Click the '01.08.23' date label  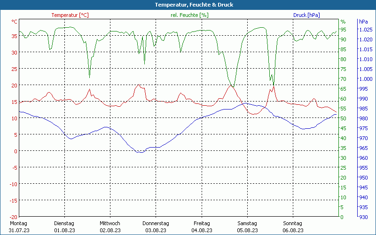pyautogui.click(x=64, y=230)
